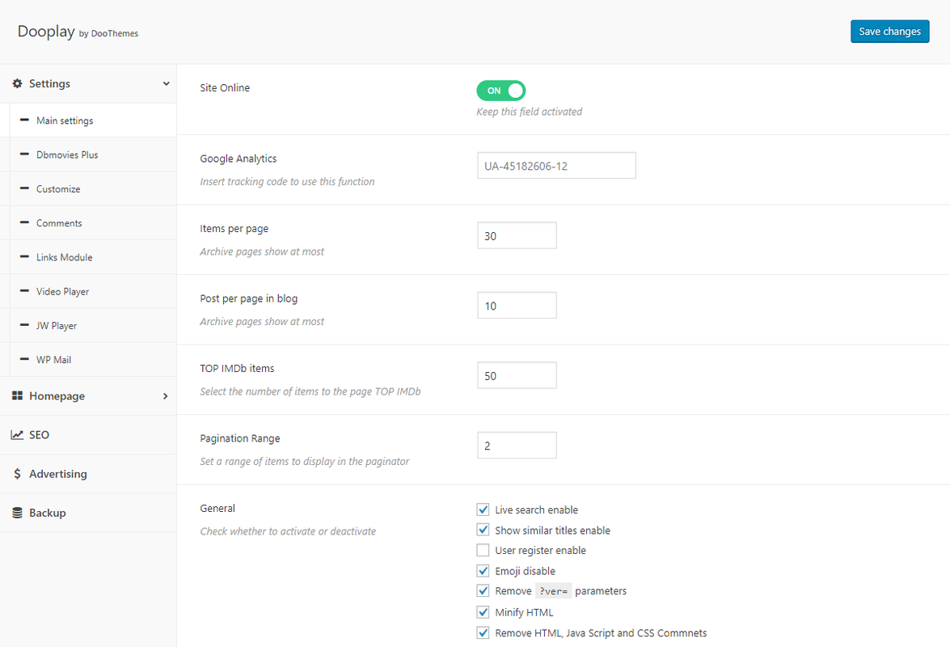Click the Settings gear icon
Viewport: 950px width, 647px height.
(18, 83)
